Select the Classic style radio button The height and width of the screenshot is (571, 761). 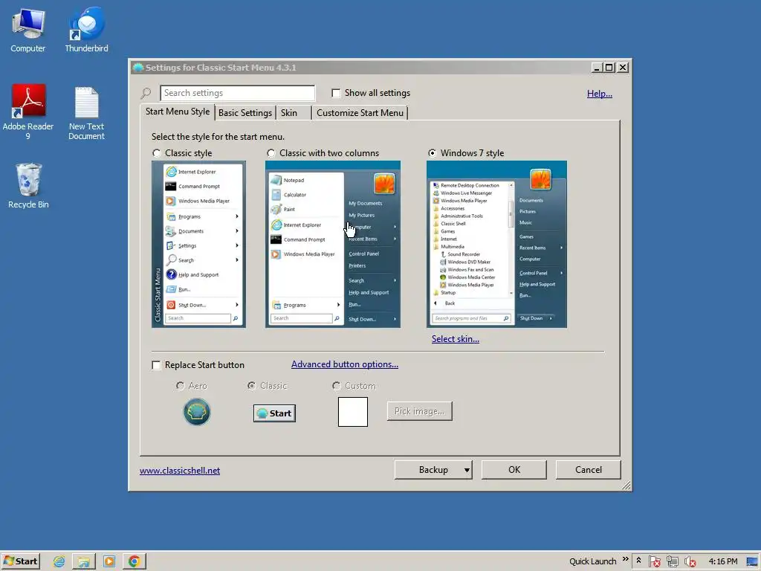pyautogui.click(x=156, y=153)
